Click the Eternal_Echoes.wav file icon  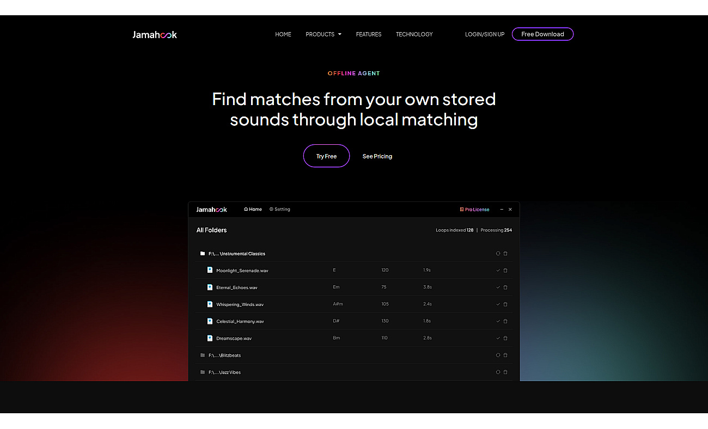pos(210,287)
